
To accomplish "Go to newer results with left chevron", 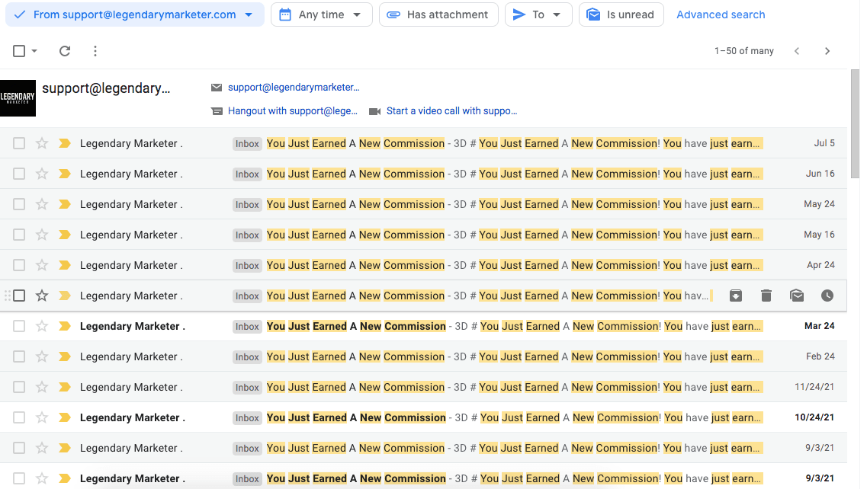I will tap(797, 51).
